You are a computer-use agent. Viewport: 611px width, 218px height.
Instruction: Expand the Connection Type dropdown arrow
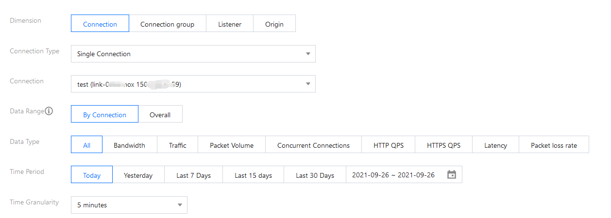(308, 54)
